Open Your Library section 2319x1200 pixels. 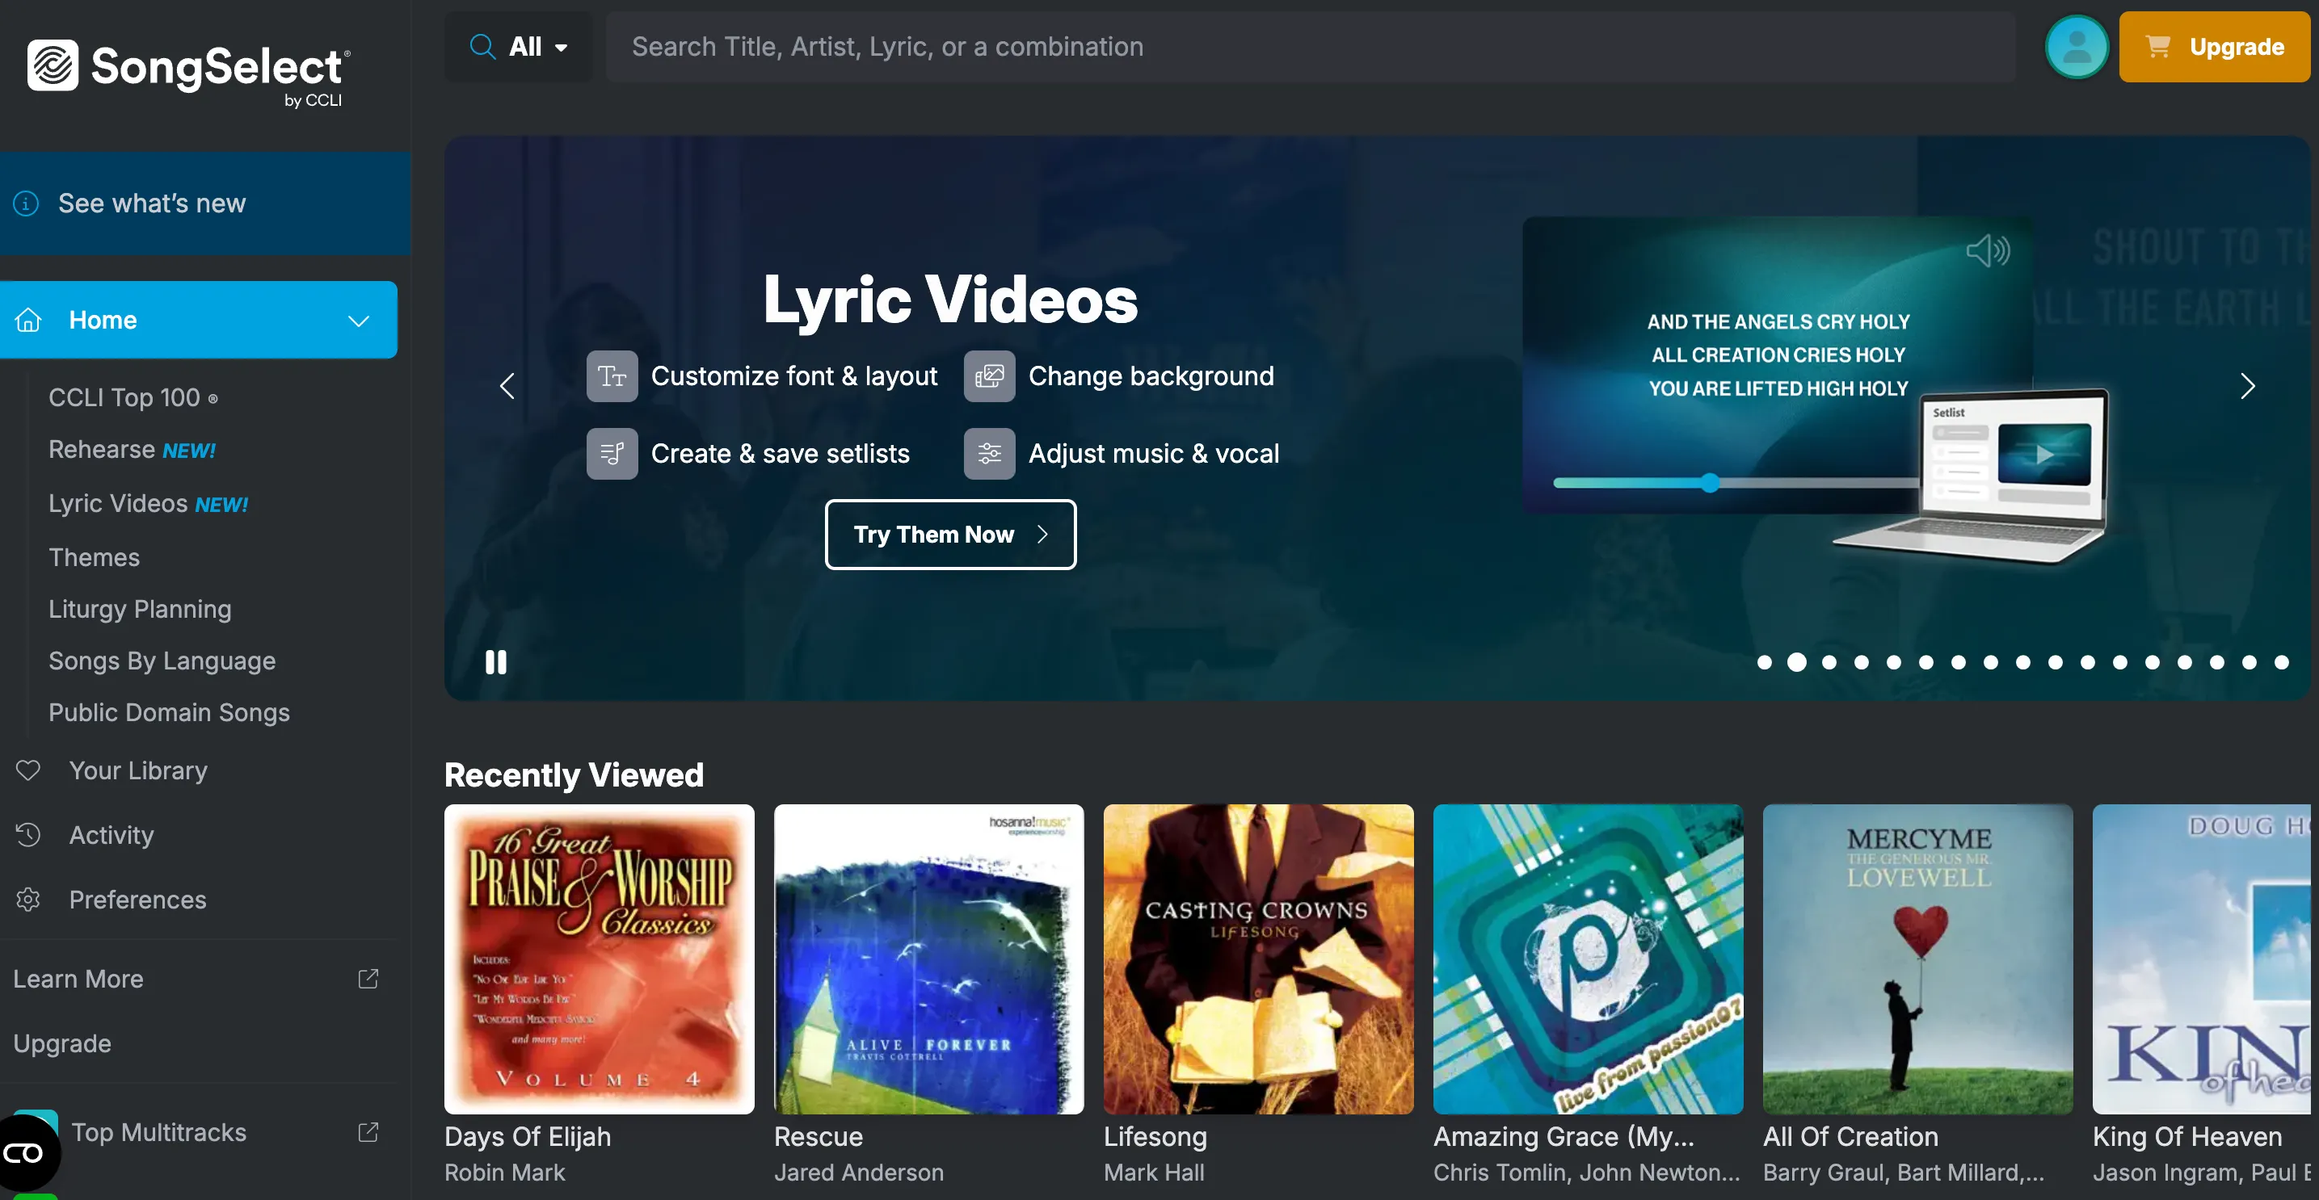click(139, 770)
